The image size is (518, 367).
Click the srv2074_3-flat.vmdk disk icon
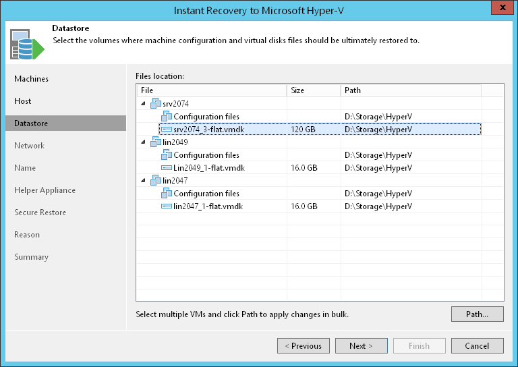[167, 130]
